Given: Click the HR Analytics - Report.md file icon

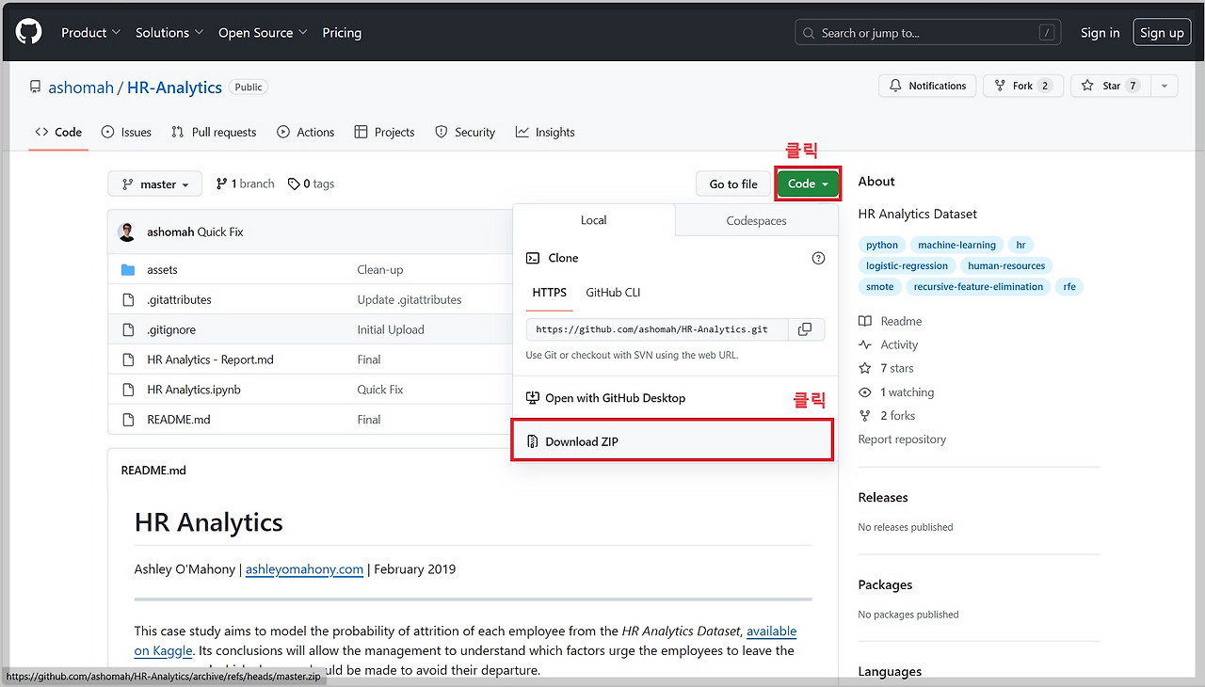Looking at the screenshot, I should 128,359.
